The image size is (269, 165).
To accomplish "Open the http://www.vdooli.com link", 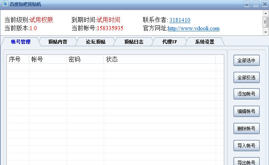I will point(194,28).
